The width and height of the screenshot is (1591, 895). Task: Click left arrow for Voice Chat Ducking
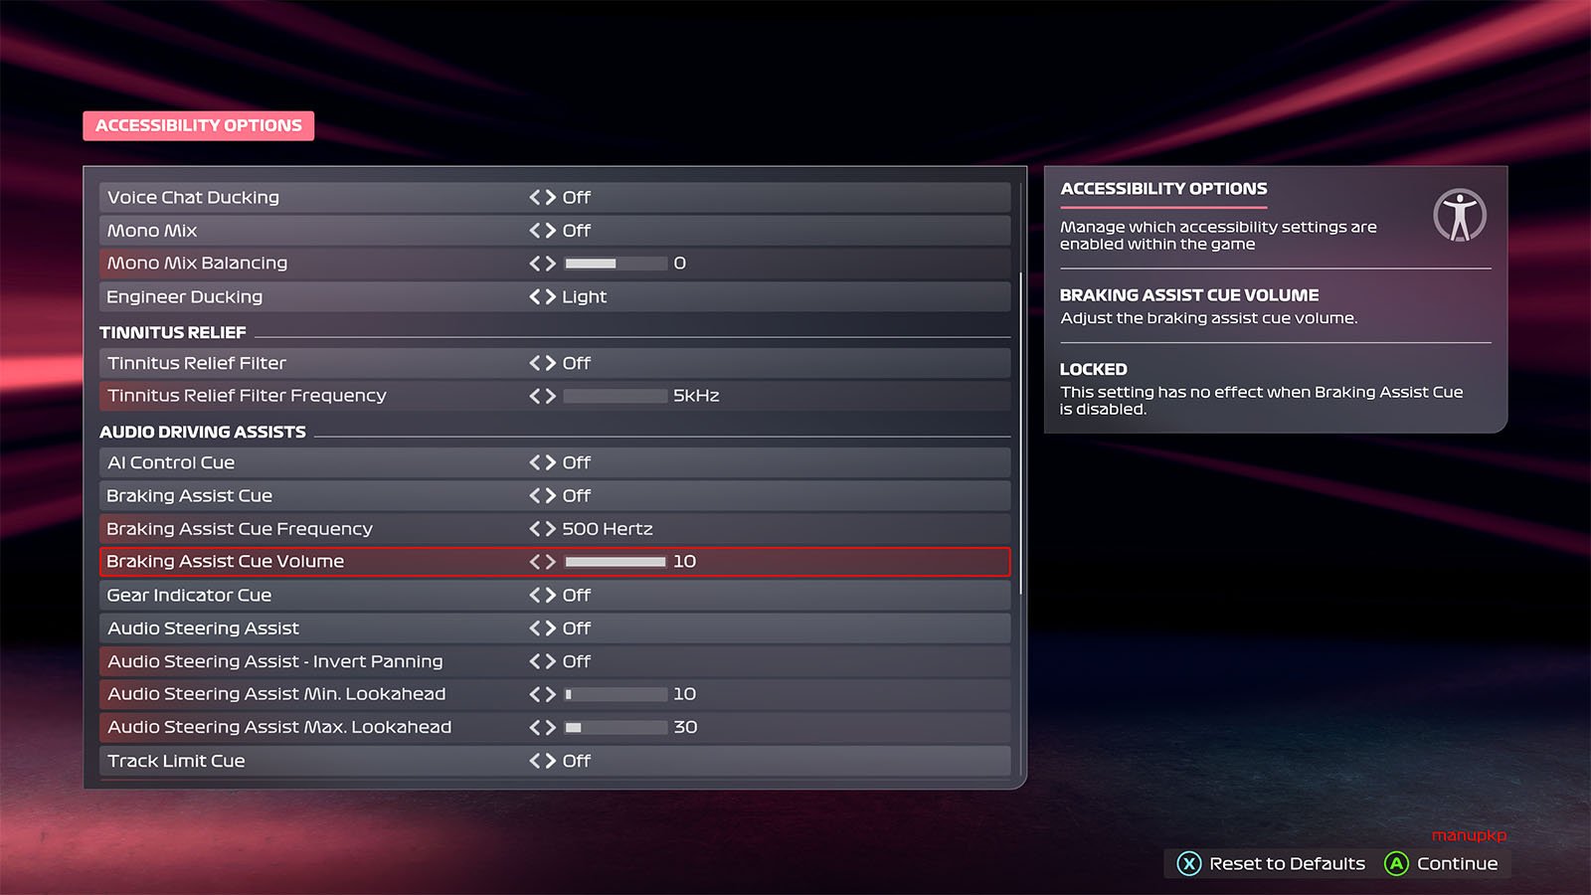click(535, 197)
